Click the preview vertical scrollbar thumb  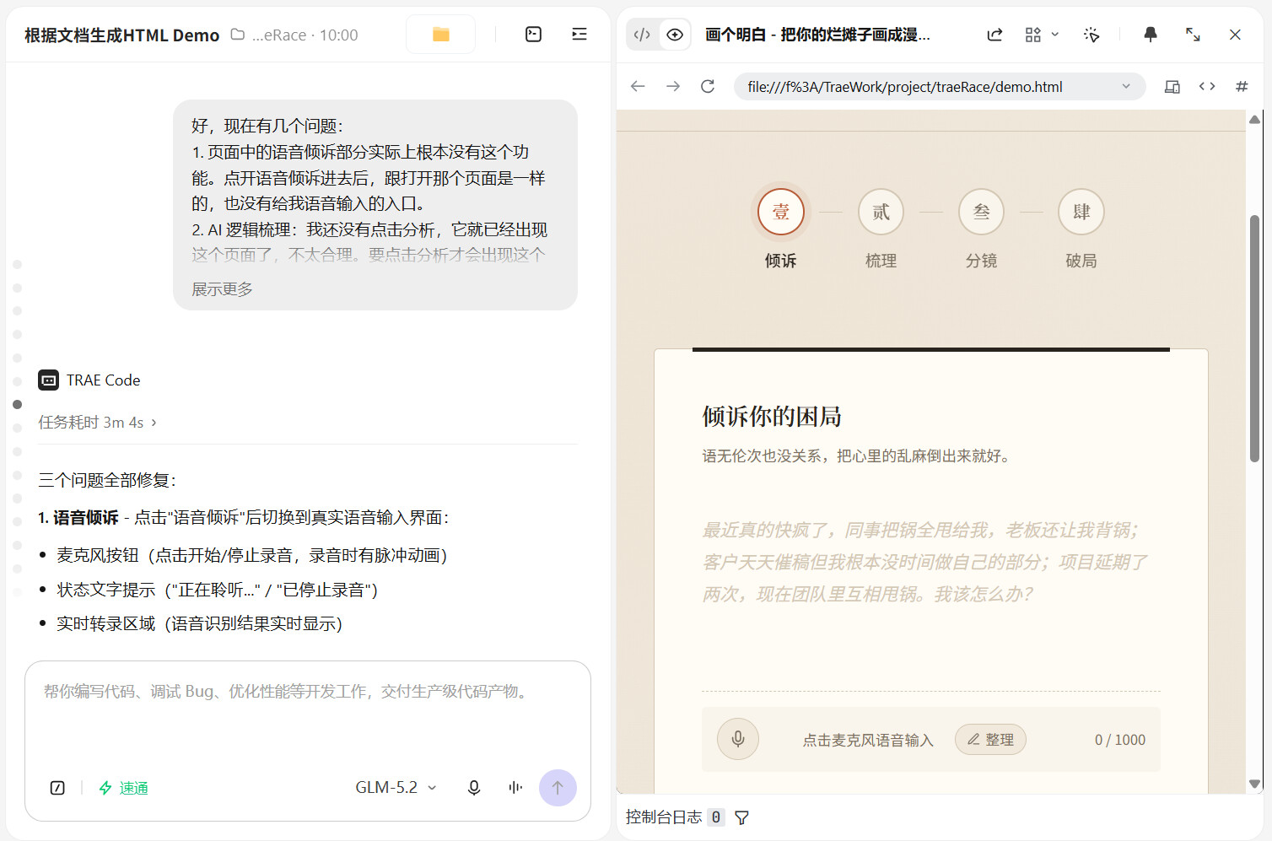pyautogui.click(x=1254, y=337)
